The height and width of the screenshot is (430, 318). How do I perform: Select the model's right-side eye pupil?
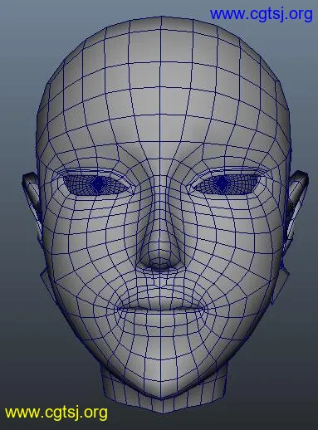[x=222, y=183]
